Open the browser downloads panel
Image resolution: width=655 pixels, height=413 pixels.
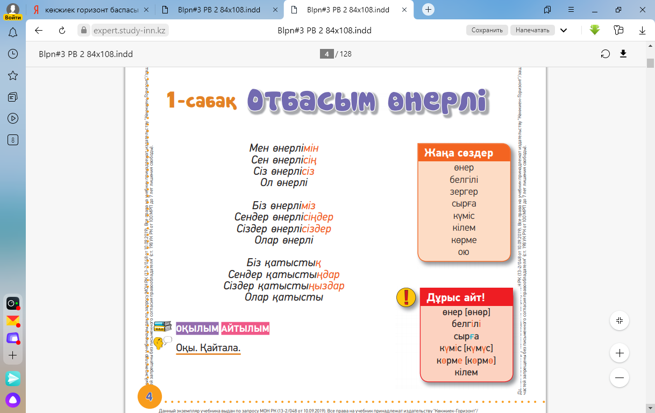(642, 30)
